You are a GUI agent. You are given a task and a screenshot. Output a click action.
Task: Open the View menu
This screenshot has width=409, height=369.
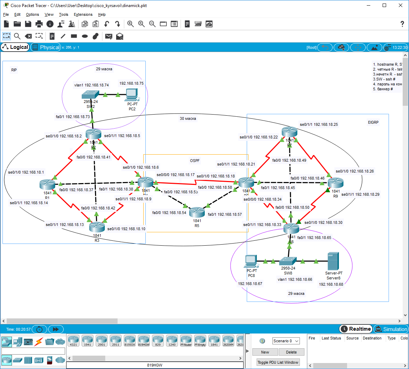click(49, 14)
